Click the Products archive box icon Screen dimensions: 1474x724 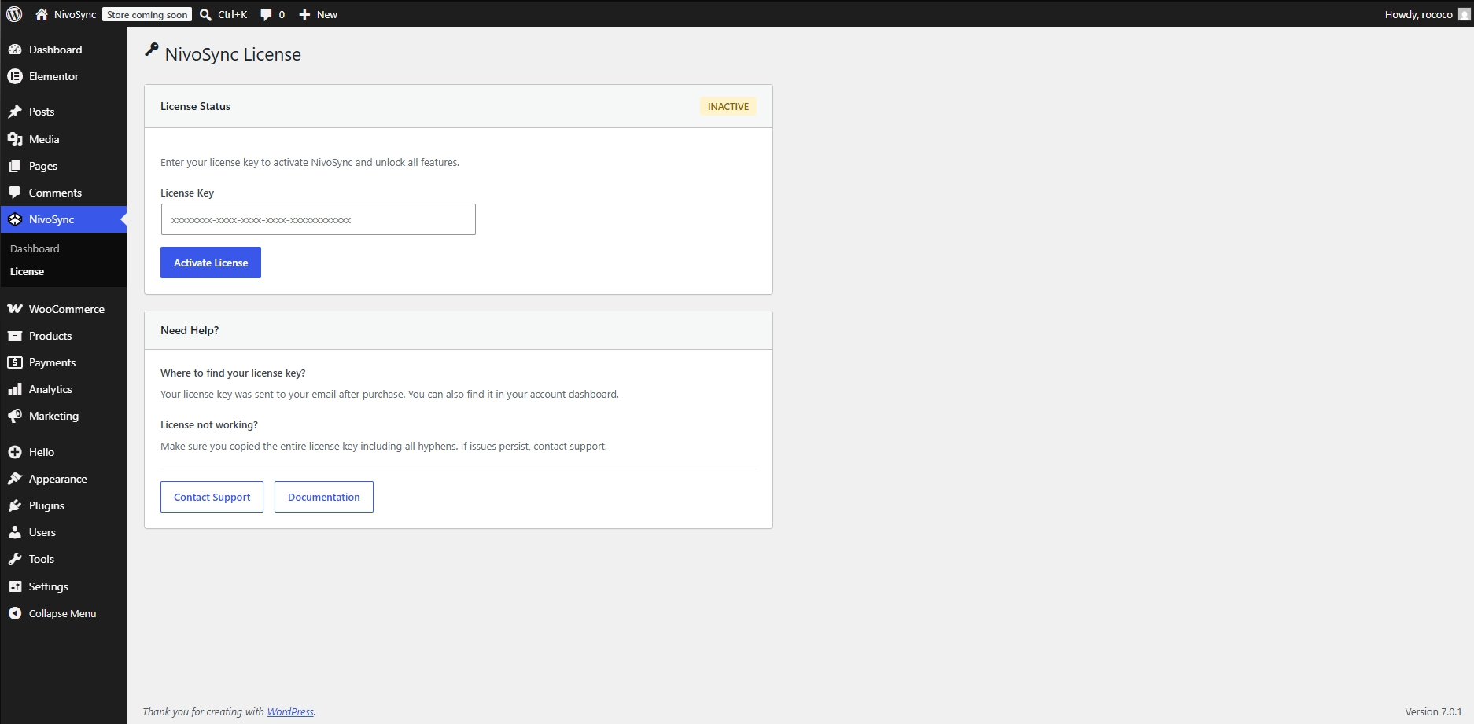(15, 336)
